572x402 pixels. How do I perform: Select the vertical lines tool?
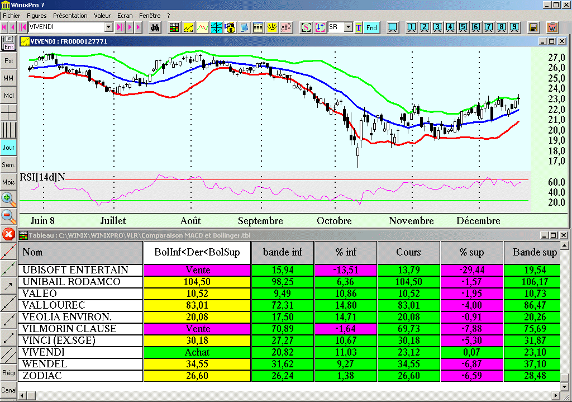coord(8,130)
